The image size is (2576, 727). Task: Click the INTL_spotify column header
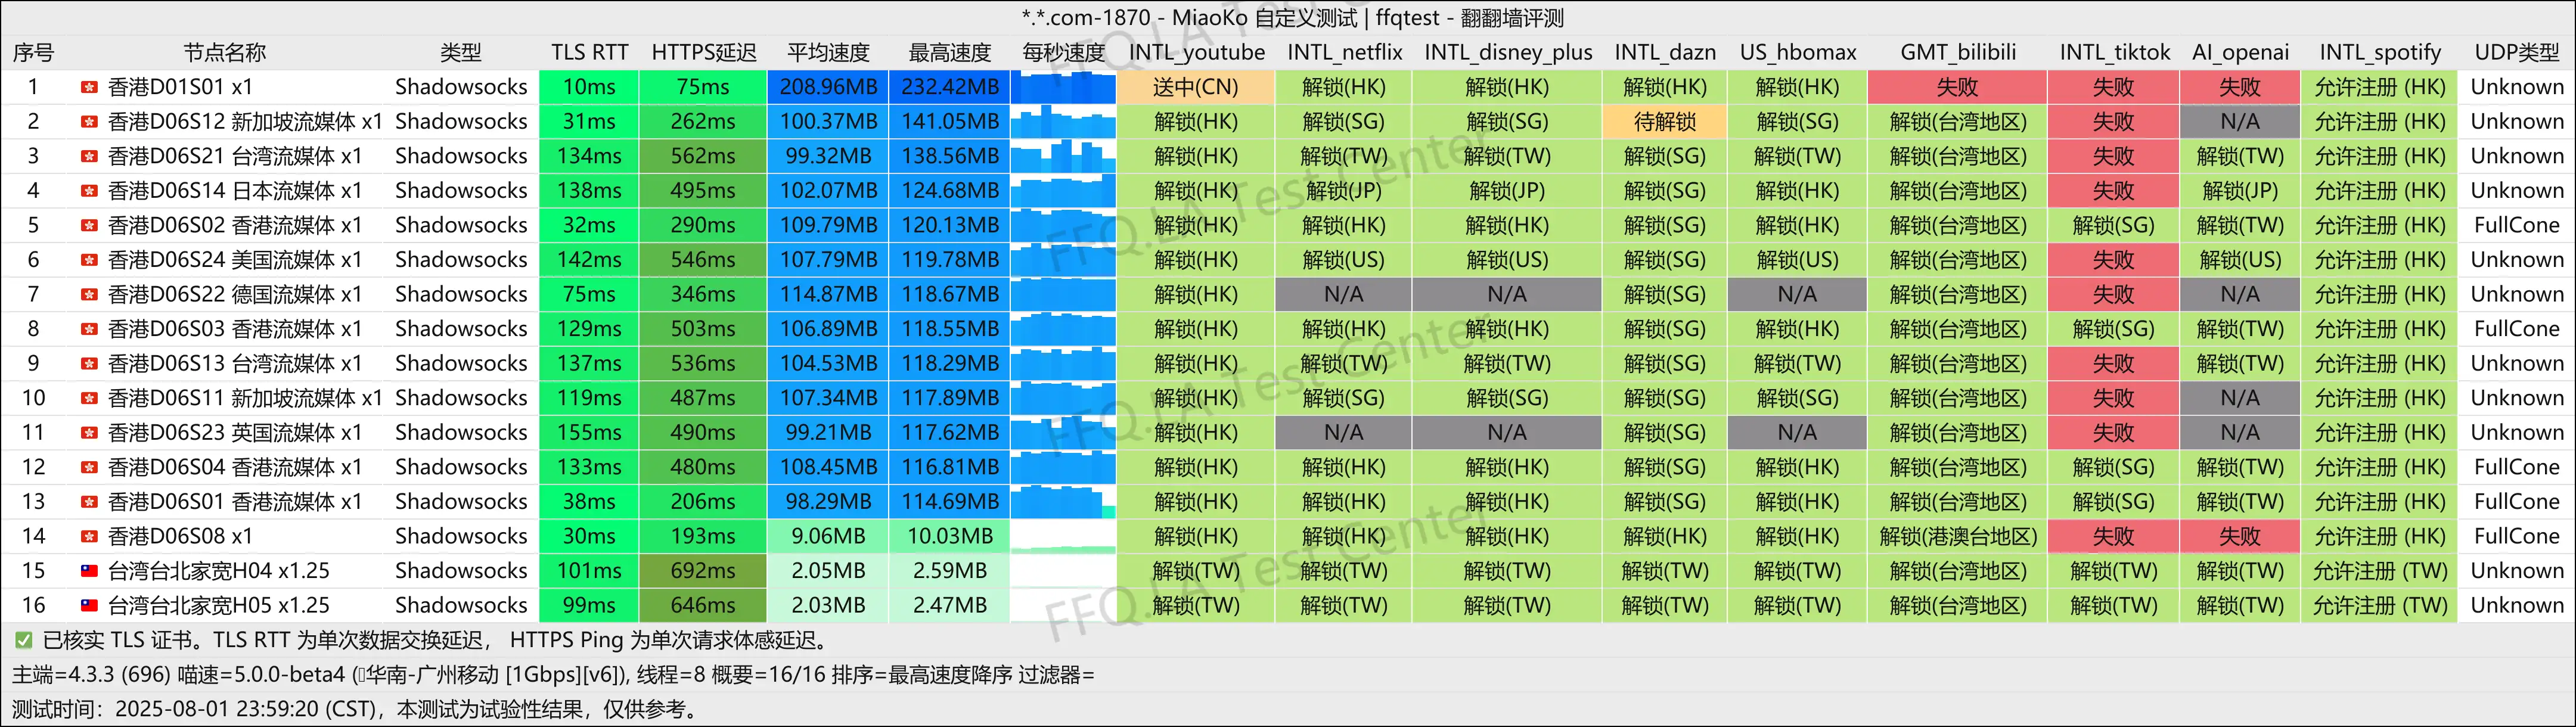(x=2380, y=53)
